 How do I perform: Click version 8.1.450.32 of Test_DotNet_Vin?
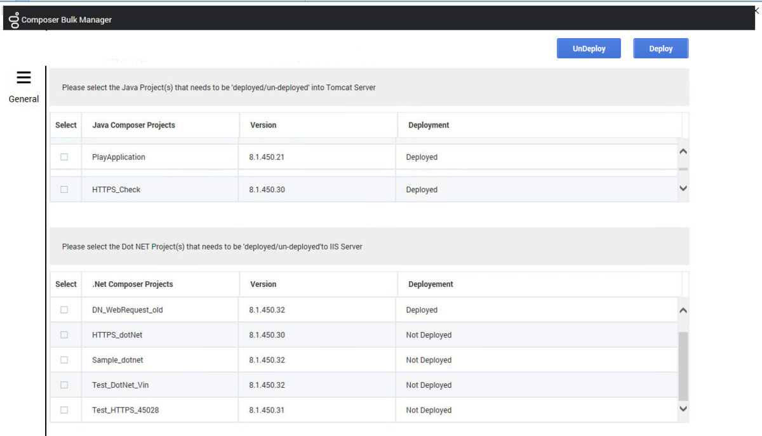point(267,385)
